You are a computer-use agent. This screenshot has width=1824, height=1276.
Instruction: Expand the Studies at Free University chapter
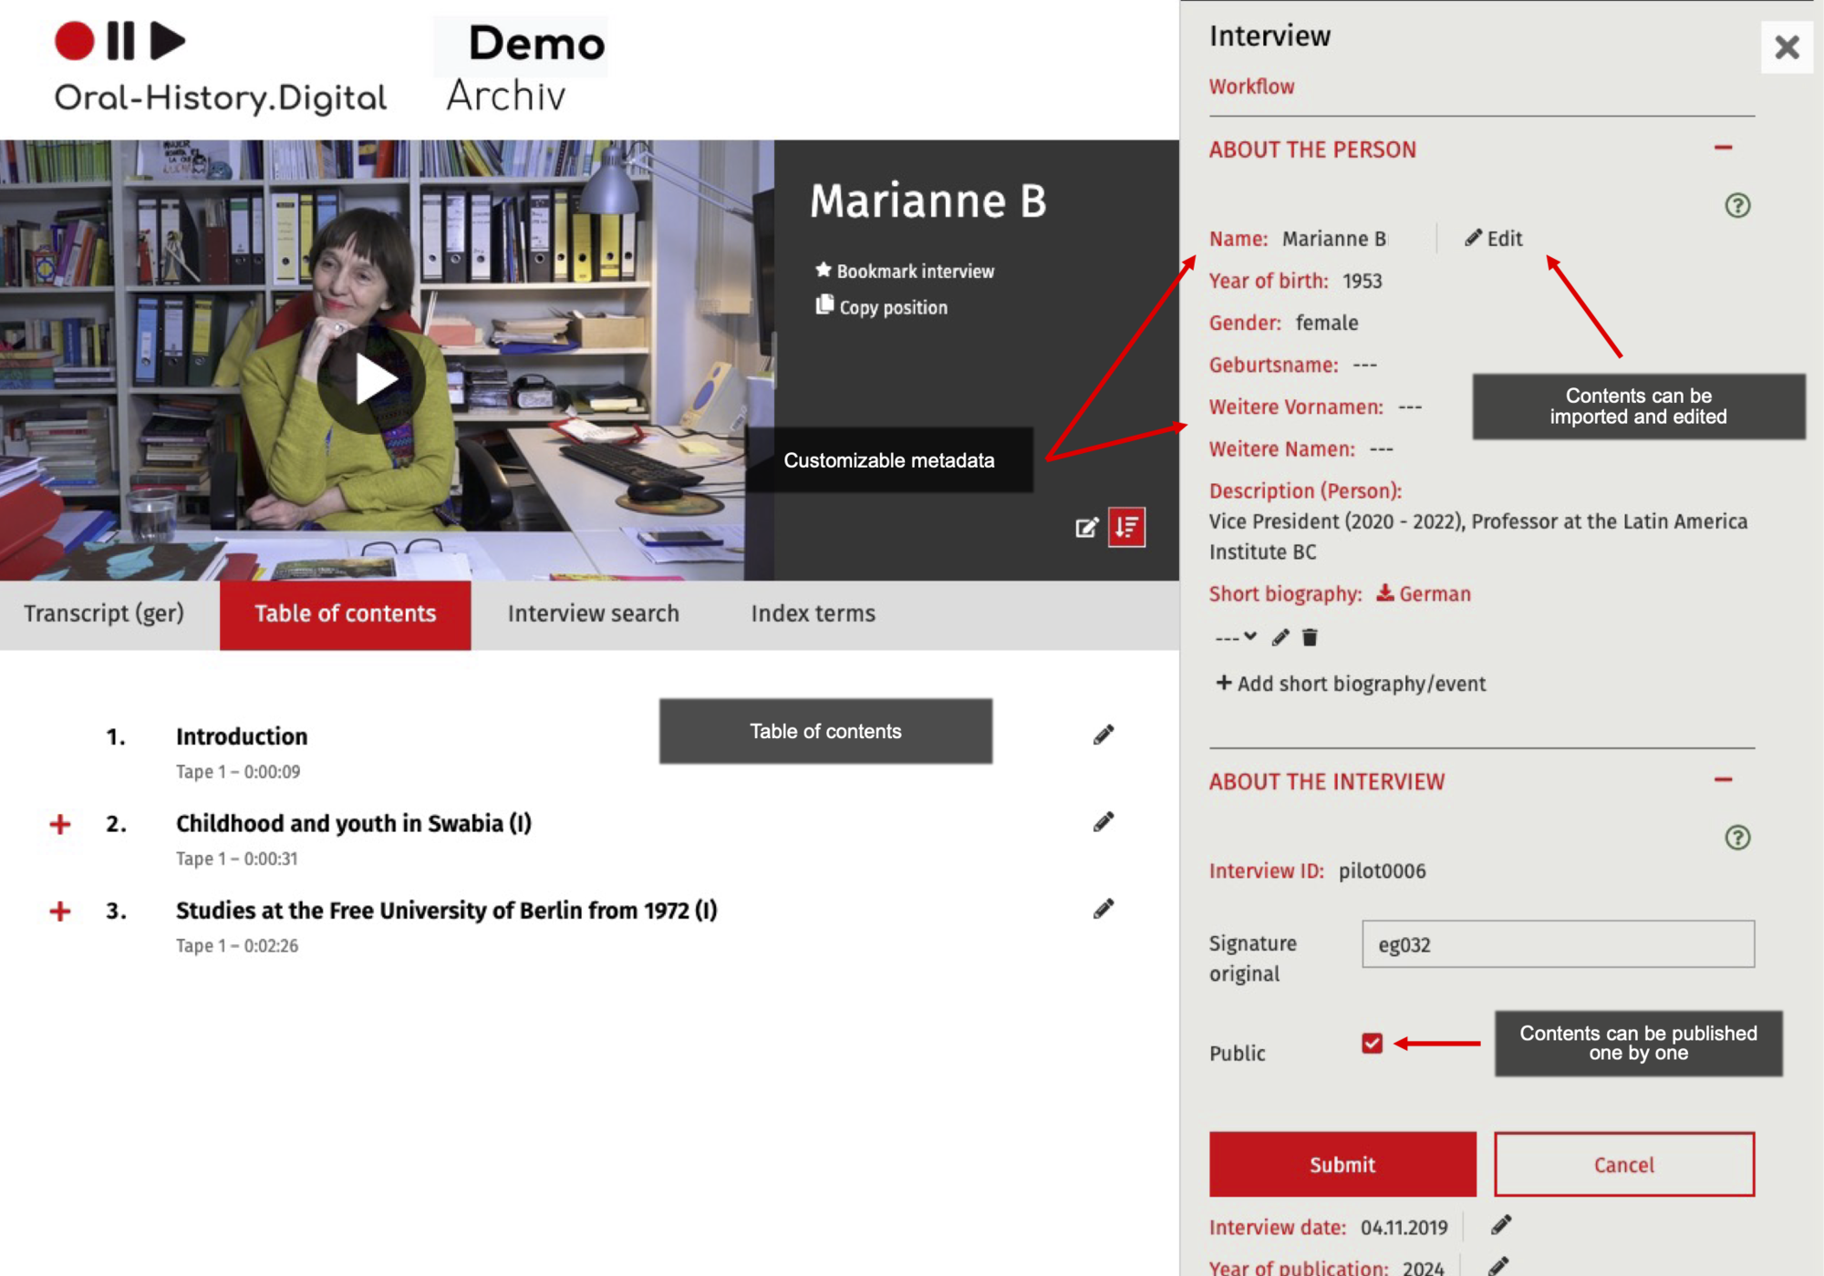(x=60, y=911)
